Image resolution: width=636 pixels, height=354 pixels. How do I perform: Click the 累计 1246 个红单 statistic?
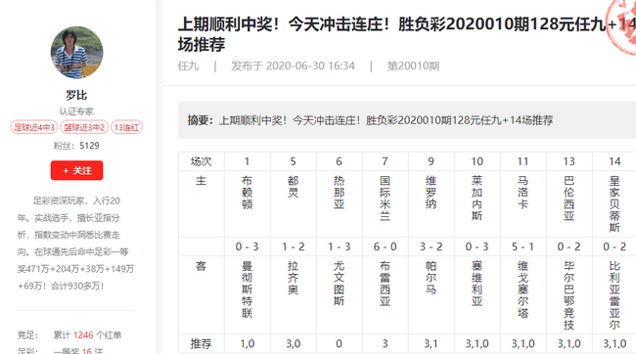point(88,335)
